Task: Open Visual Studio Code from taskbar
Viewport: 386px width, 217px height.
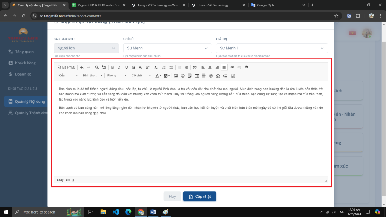Action: [116, 212]
